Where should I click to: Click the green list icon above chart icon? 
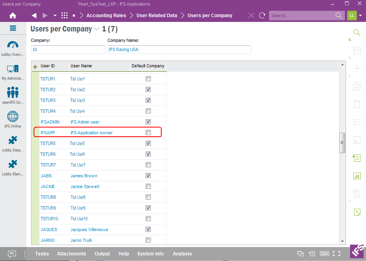(357, 158)
